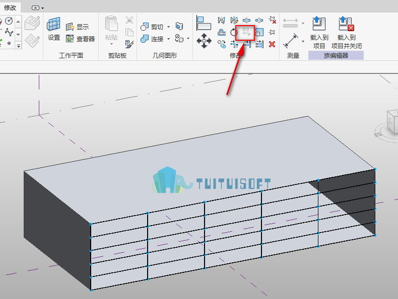The image size is (398, 299).
Task: Select the Spline through points draw tool
Action: pyautogui.click(x=9, y=32)
